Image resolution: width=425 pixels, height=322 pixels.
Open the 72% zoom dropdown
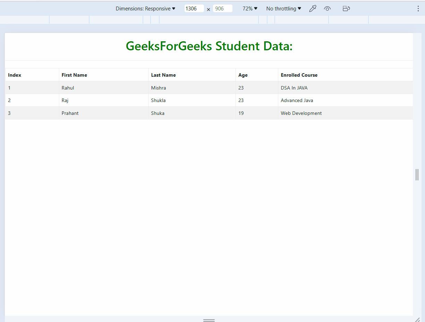click(250, 9)
